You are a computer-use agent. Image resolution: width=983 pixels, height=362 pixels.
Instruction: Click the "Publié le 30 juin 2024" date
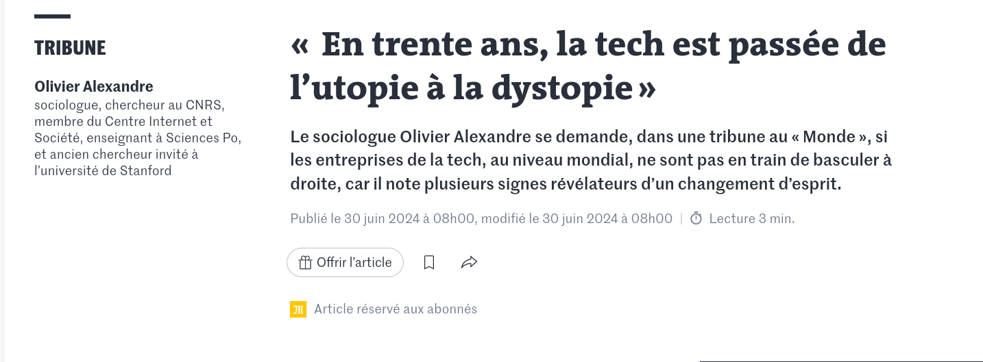(383, 219)
